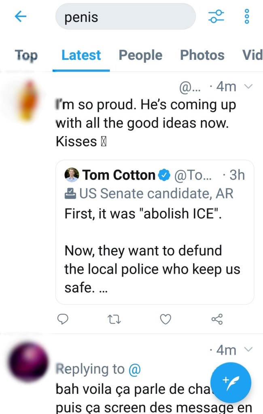Image resolution: width=263 pixels, height=414 pixels.
Task: Switch to the Top tab
Action: [x=26, y=55]
